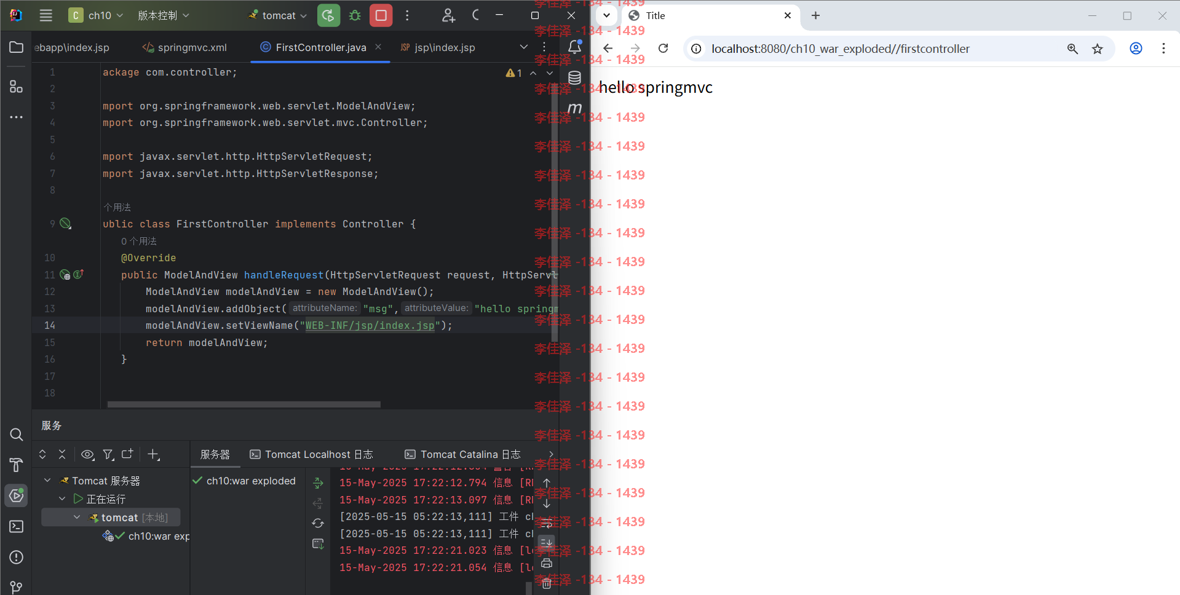Toggle soft-wrap in the log console
Image resolution: width=1180 pixels, height=595 pixels.
[547, 523]
